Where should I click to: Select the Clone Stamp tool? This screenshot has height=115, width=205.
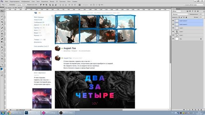(x=2, y=33)
